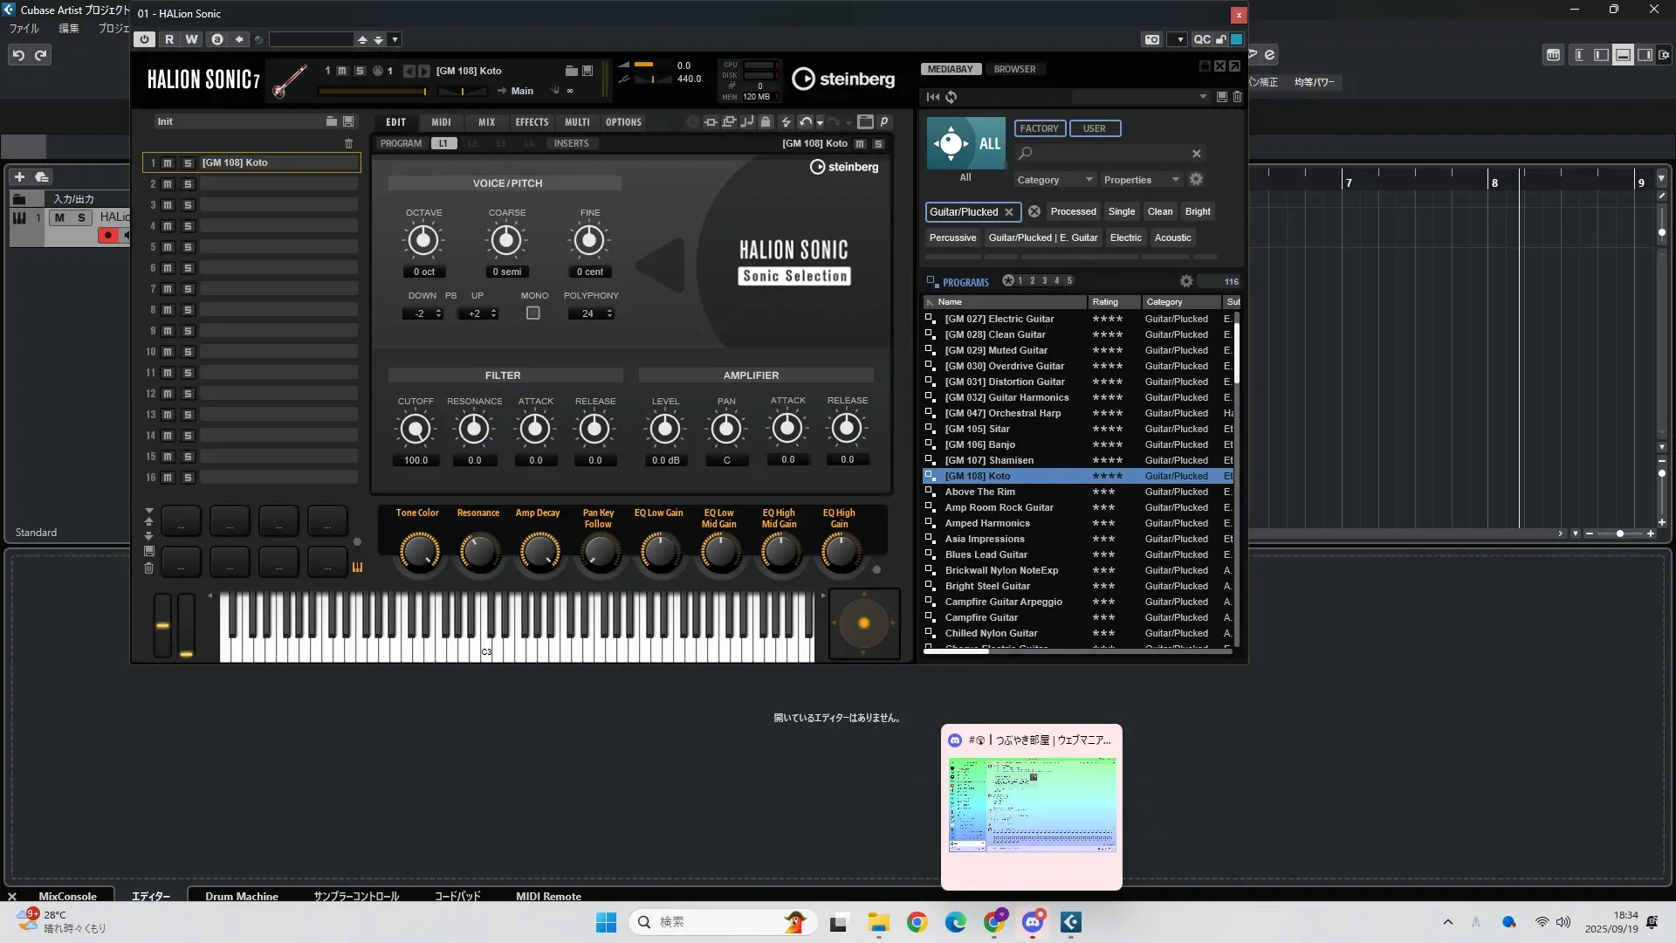This screenshot has height=943, width=1676.
Task: Open the preset menu dropdown arrow
Action: [395, 39]
